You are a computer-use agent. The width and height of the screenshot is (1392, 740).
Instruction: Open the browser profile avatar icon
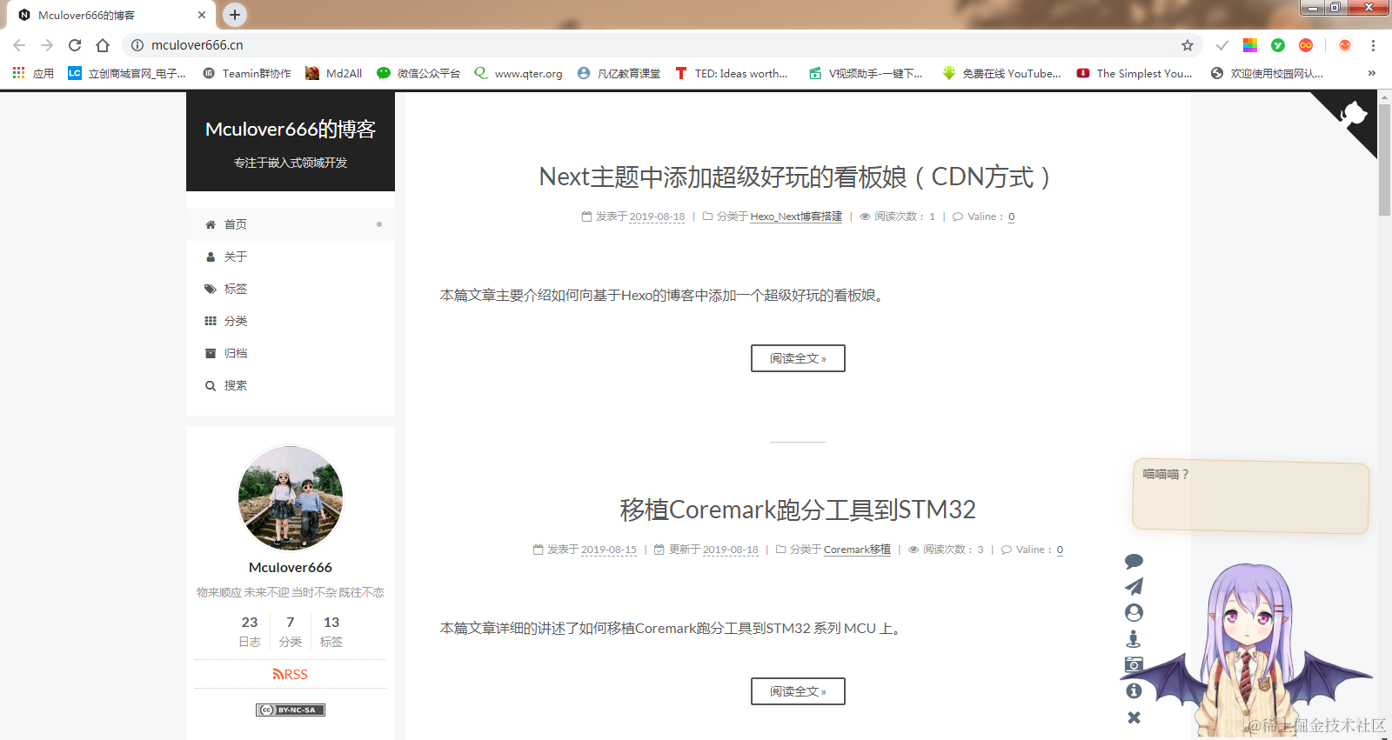1345,45
